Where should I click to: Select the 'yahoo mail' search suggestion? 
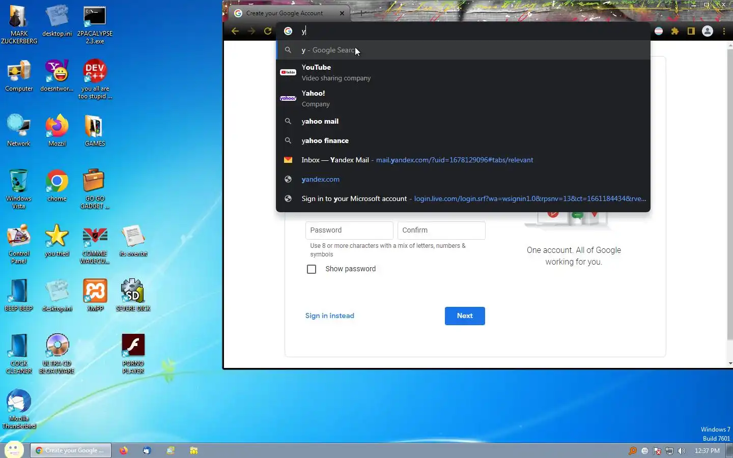tap(463, 121)
